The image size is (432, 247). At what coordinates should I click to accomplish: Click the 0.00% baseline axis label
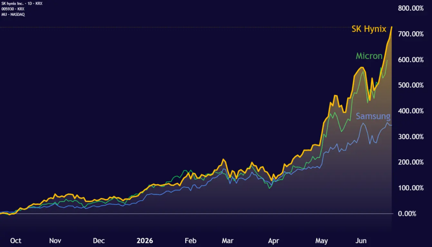click(x=407, y=214)
